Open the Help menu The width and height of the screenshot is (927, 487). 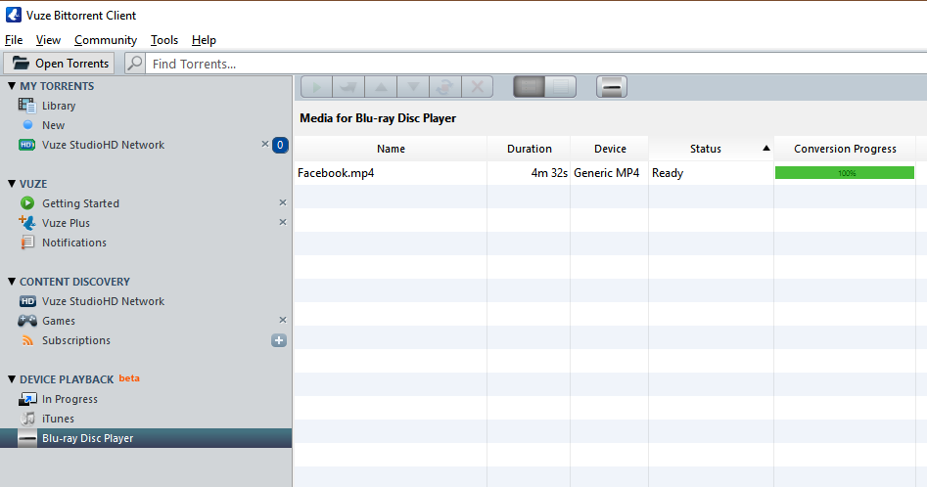[x=204, y=40]
